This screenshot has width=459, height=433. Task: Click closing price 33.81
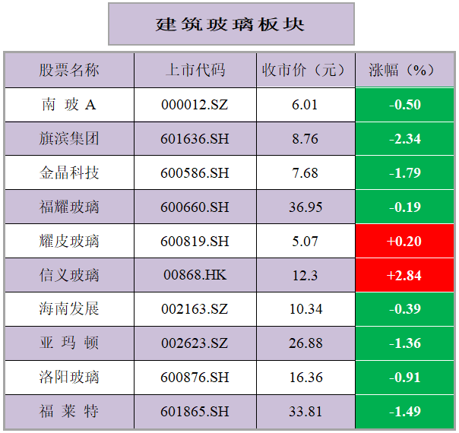point(305,412)
